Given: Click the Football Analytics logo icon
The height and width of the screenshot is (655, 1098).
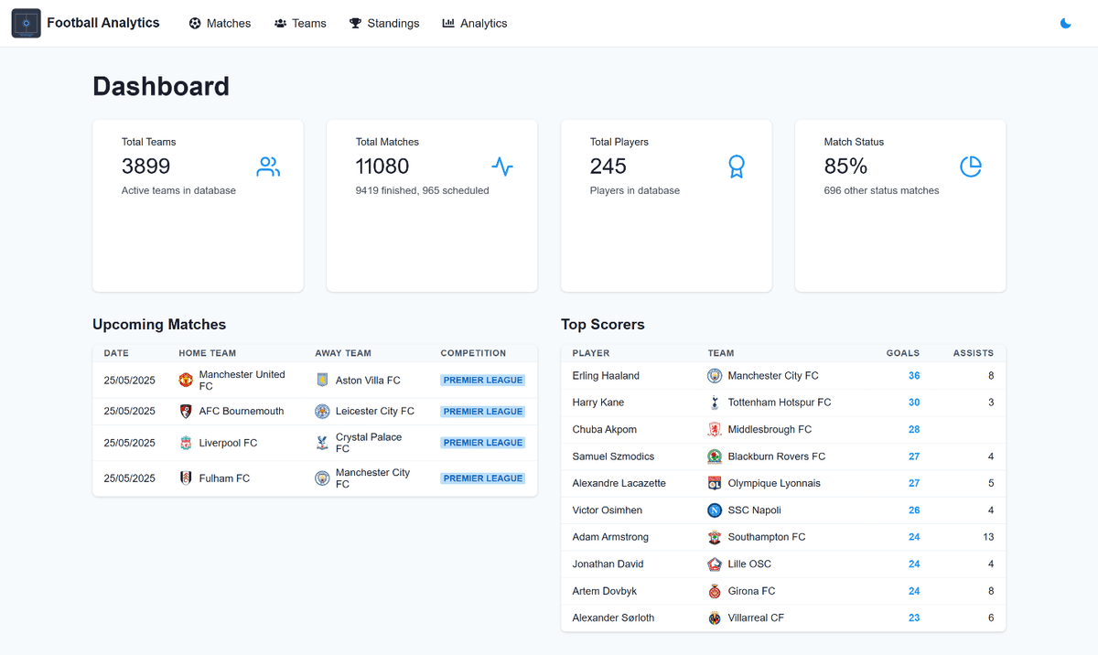Looking at the screenshot, I should point(26,23).
